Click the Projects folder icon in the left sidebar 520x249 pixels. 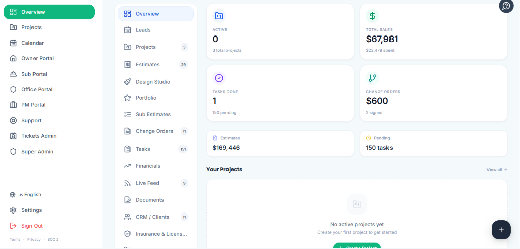tap(13, 27)
